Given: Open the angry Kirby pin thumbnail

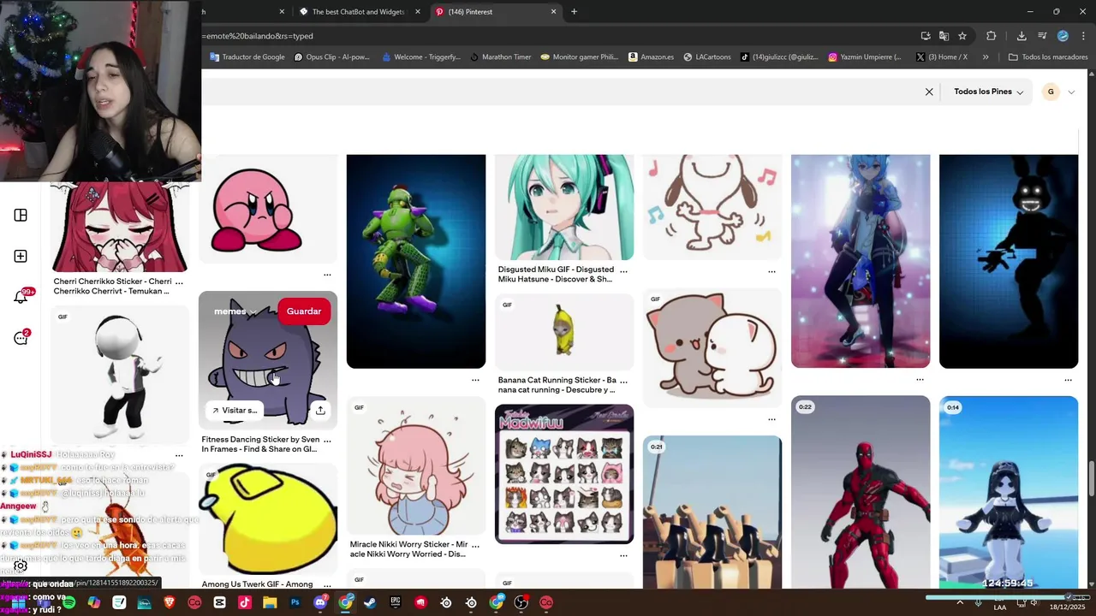Looking at the screenshot, I should point(268,208).
